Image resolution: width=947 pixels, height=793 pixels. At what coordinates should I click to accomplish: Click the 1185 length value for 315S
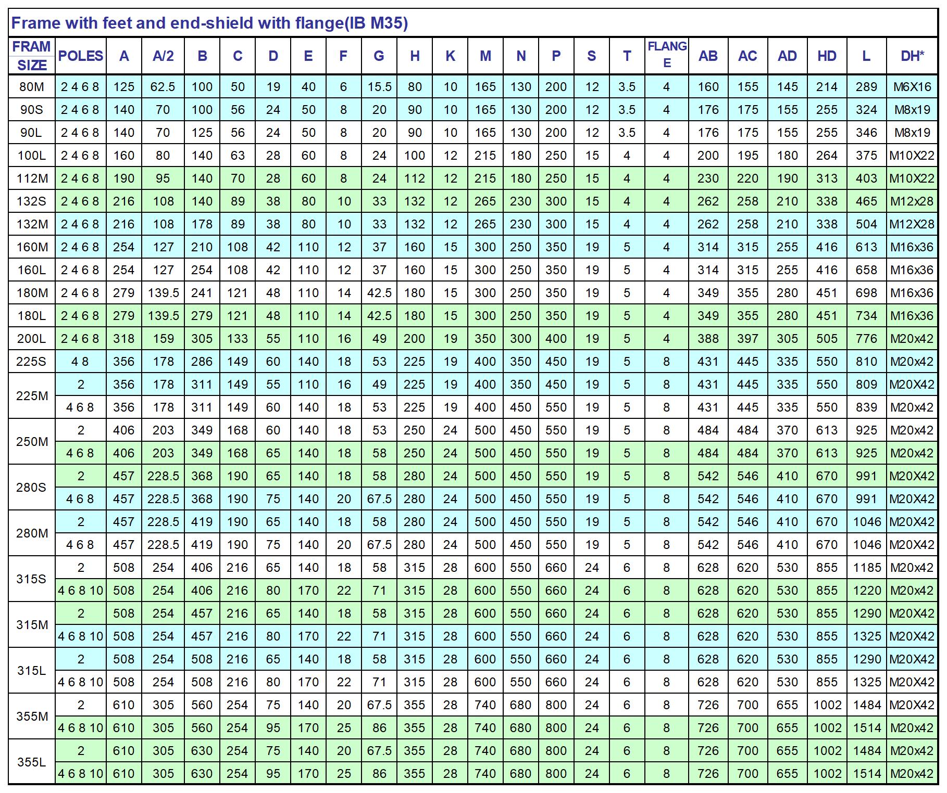coord(866,568)
